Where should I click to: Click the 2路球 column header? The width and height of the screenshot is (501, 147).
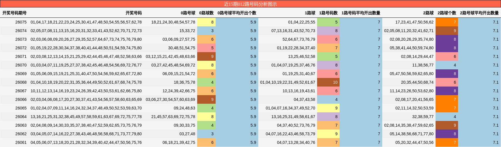[428, 13]
